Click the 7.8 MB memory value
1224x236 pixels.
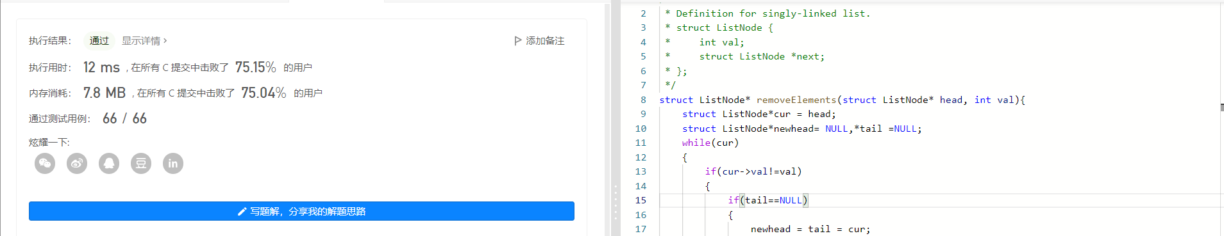tap(105, 93)
